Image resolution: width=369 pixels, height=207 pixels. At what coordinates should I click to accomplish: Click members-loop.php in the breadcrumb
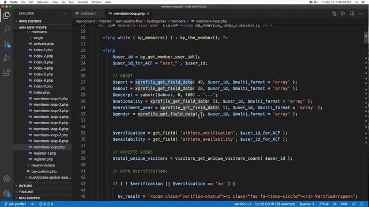pyautogui.click(x=212, y=21)
